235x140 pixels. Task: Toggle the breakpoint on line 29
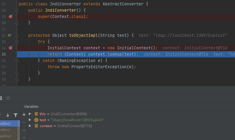(x=11, y=16)
